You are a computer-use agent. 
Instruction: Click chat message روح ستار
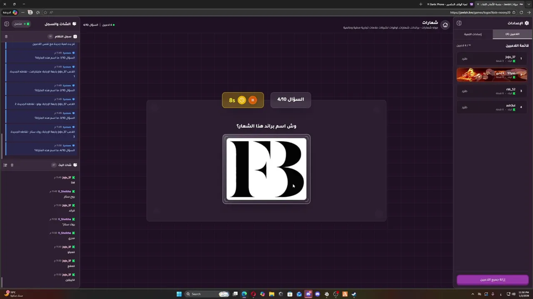click(x=69, y=197)
